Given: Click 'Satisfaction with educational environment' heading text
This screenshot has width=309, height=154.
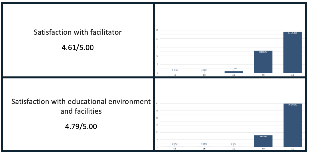Looking at the screenshot, I should pyautogui.click(x=81, y=102).
